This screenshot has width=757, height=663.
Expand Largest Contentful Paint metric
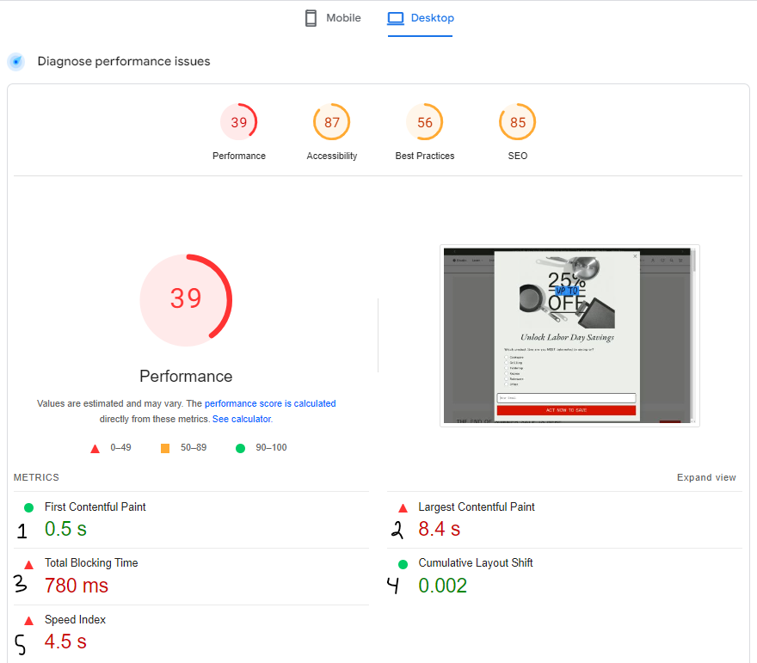(x=564, y=519)
